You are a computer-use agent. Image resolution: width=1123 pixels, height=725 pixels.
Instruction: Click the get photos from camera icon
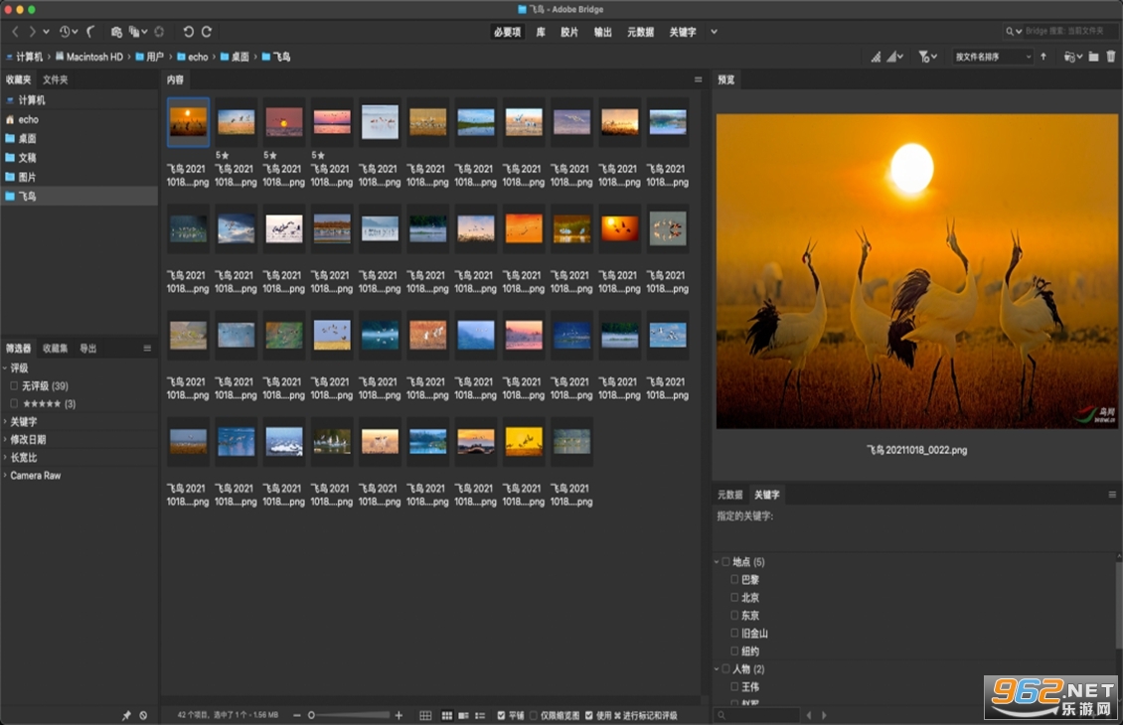coord(116,32)
